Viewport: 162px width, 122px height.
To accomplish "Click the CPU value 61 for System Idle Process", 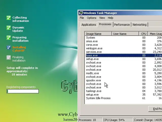I will pyautogui.click(x=144, y=98).
